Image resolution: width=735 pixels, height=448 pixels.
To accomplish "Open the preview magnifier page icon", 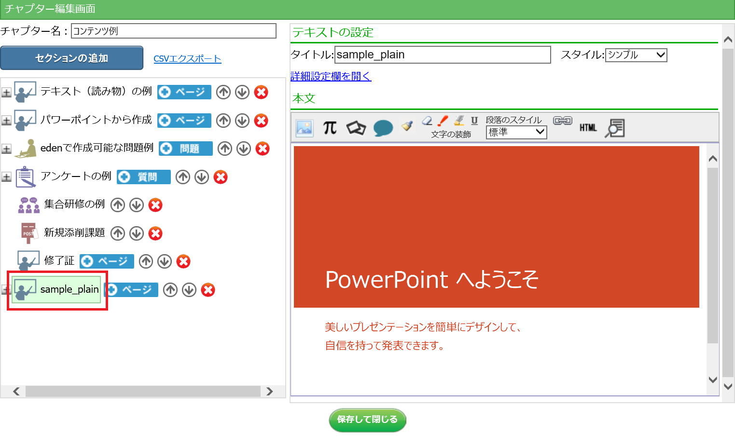I will pyautogui.click(x=615, y=128).
